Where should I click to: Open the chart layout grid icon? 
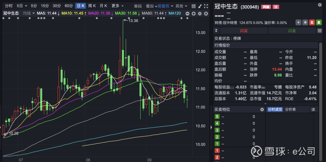193,6
